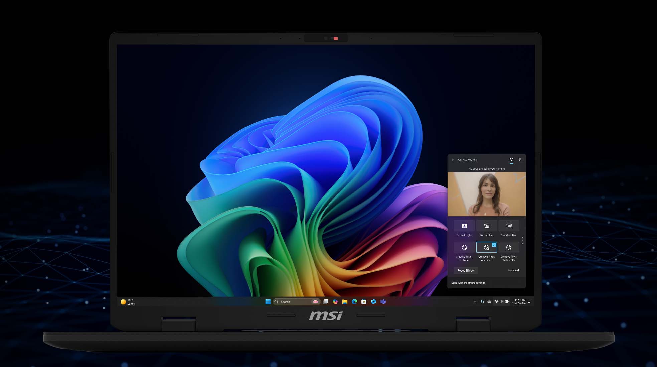
Task: Enable Standard Blur effect
Action: pos(509,226)
